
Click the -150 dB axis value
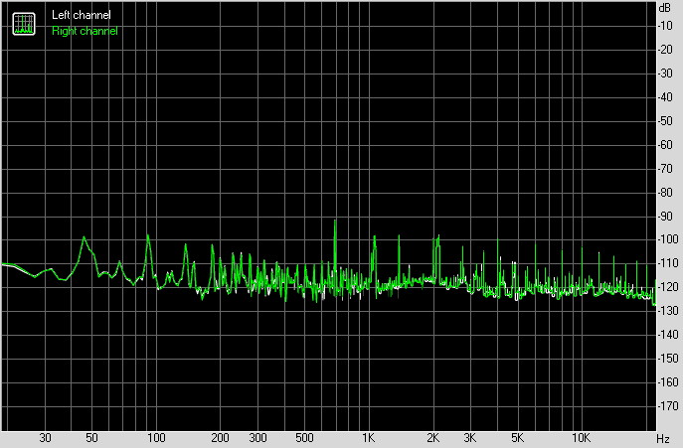click(x=668, y=359)
